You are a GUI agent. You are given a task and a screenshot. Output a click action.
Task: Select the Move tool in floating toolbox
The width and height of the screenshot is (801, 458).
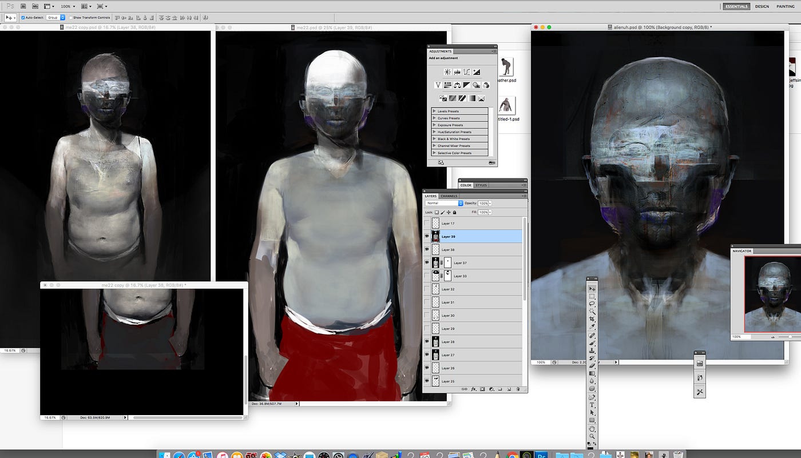[x=592, y=288]
